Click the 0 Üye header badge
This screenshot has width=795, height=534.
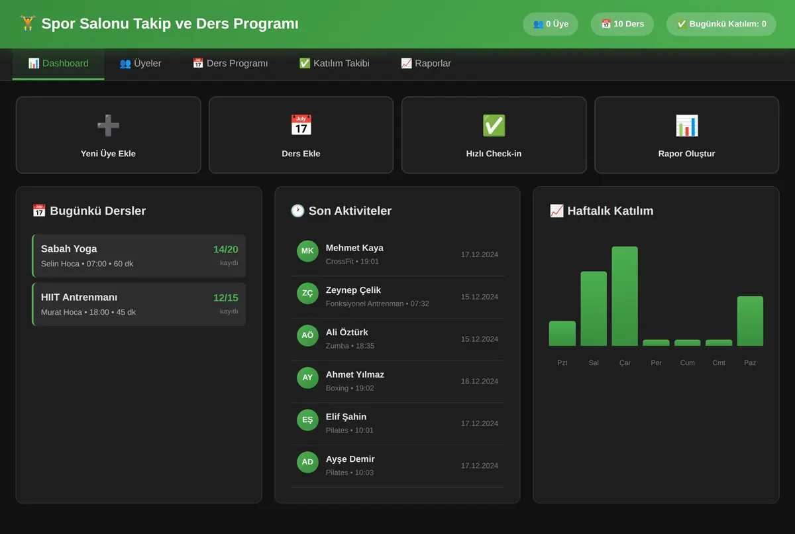[551, 24]
